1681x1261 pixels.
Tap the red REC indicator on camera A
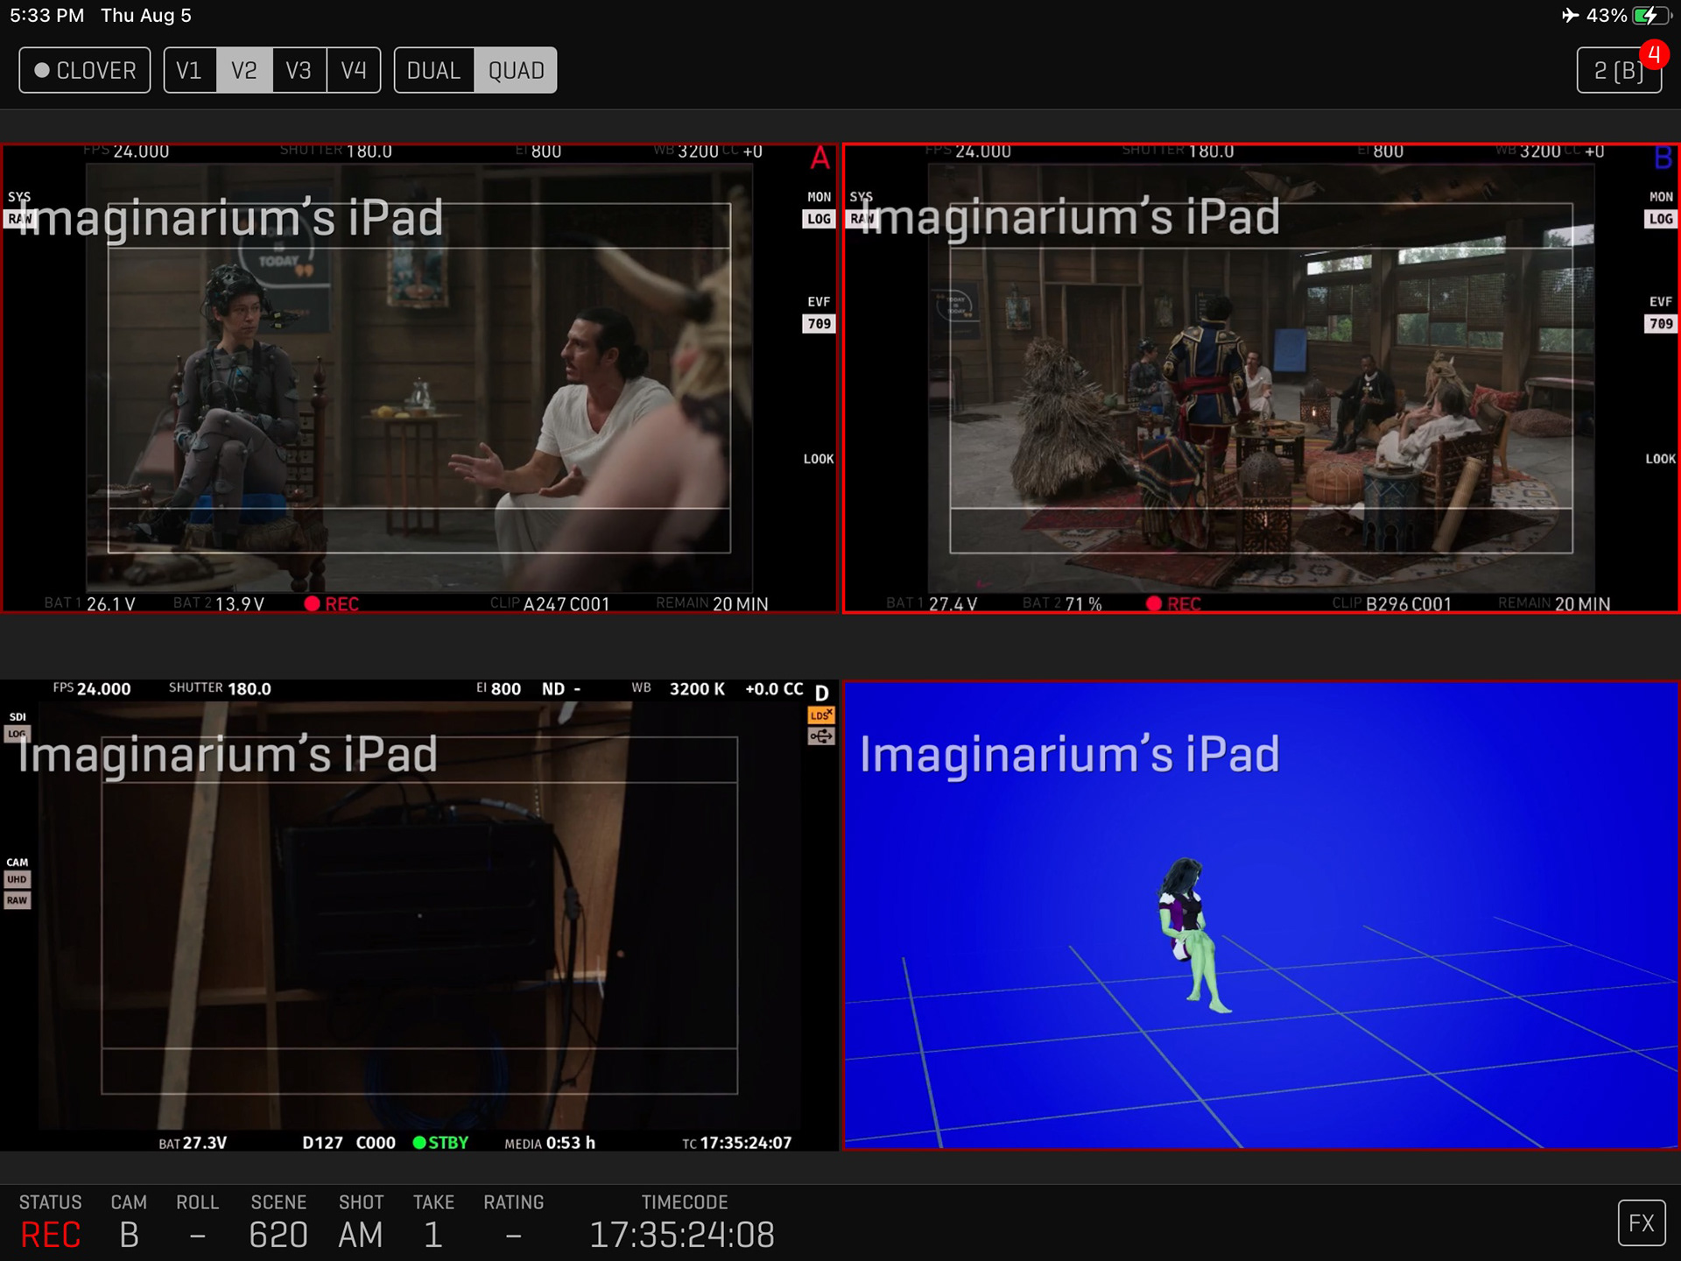[x=332, y=603]
